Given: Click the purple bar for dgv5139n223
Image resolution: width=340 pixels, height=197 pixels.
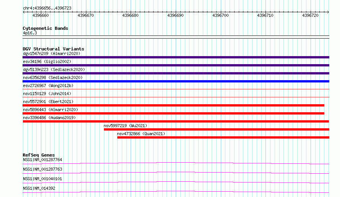Looking at the screenshot, I should click(176, 73).
